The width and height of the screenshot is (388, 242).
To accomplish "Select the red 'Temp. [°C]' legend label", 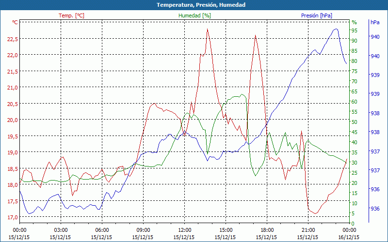I will [x=71, y=15].
